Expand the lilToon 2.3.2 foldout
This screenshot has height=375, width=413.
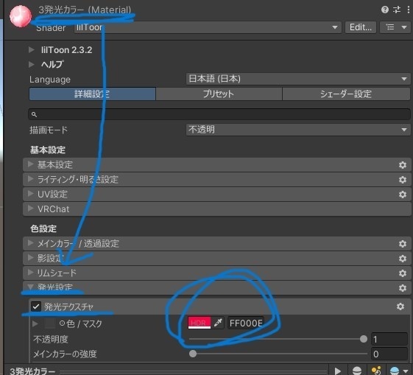tap(32, 49)
